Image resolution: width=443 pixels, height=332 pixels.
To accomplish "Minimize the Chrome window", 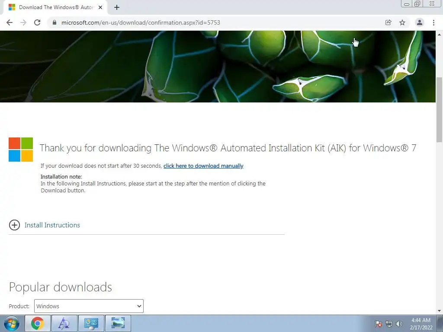I will [407, 3].
